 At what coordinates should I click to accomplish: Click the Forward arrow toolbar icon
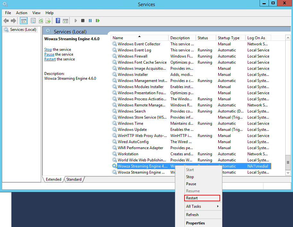(13, 21)
